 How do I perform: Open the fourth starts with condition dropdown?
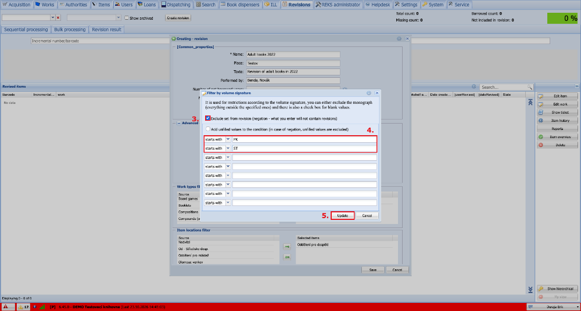click(x=228, y=167)
